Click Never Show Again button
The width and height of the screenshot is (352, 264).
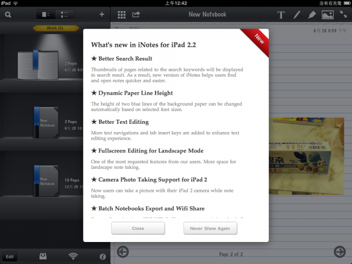click(x=210, y=228)
